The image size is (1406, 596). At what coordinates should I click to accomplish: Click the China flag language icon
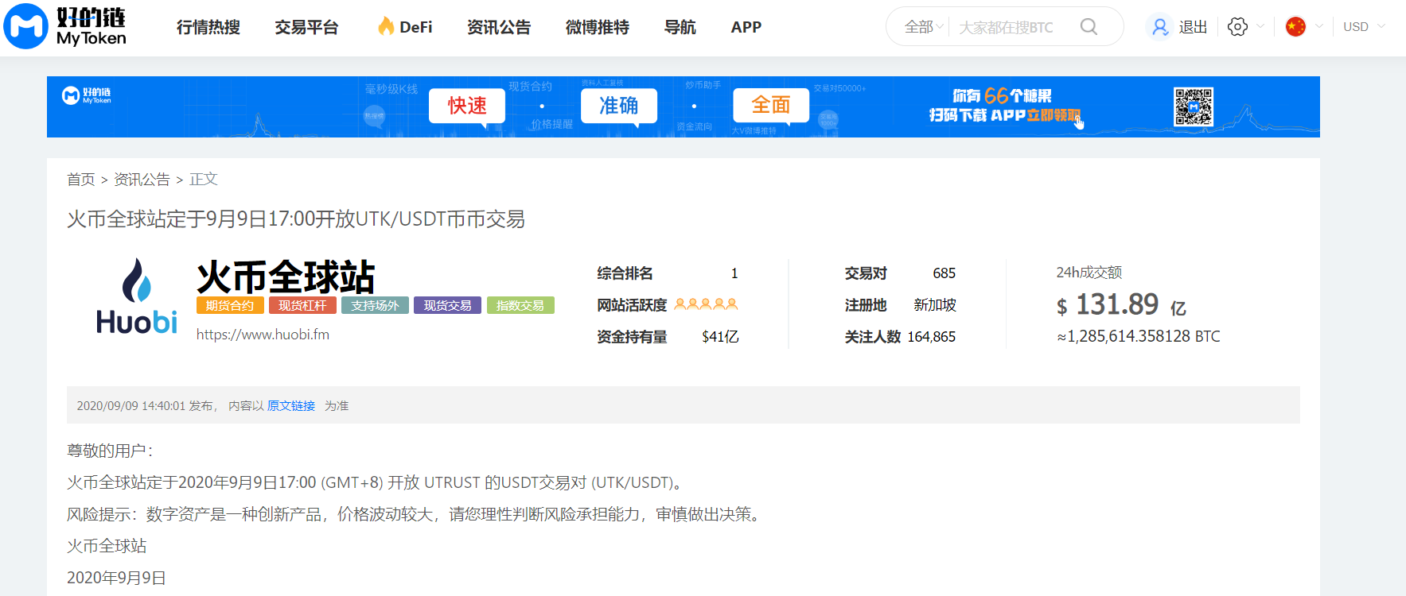[x=1296, y=26]
